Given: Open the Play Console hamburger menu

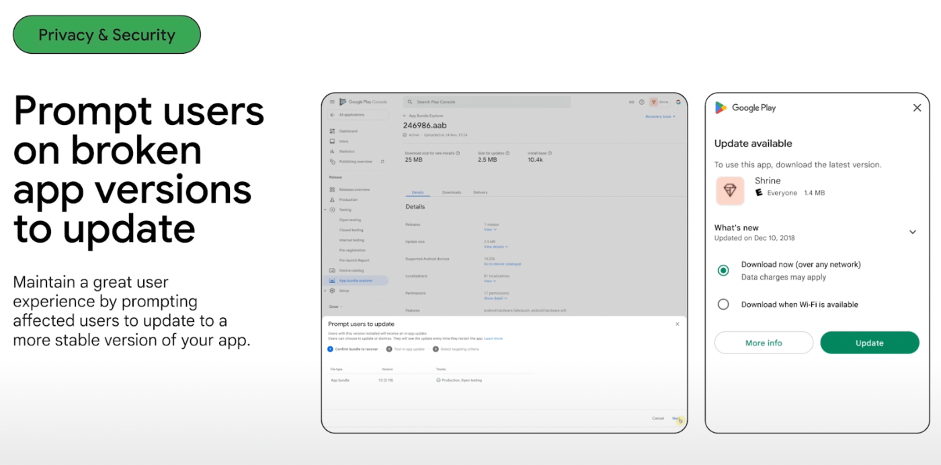Looking at the screenshot, I should point(332,102).
